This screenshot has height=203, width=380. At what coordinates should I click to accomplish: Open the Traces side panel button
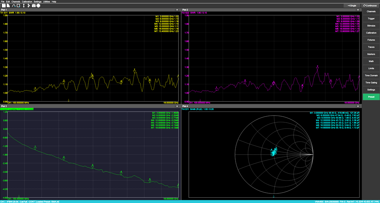click(x=371, y=47)
